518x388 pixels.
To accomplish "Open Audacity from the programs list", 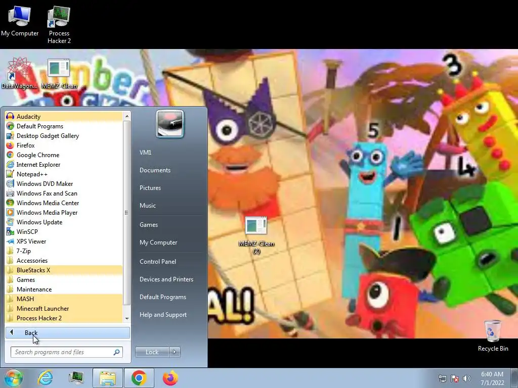I will point(64,117).
